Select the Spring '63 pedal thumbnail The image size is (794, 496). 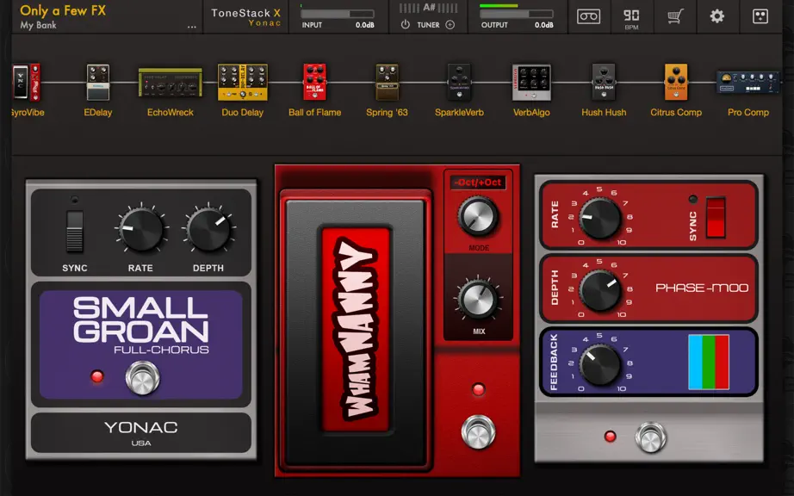[387, 82]
